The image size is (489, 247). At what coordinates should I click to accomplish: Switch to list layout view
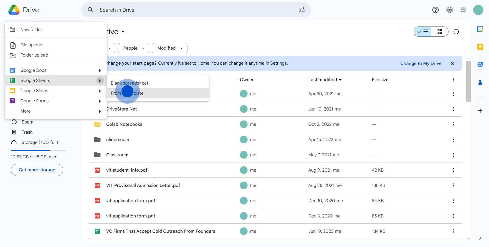[423, 32]
